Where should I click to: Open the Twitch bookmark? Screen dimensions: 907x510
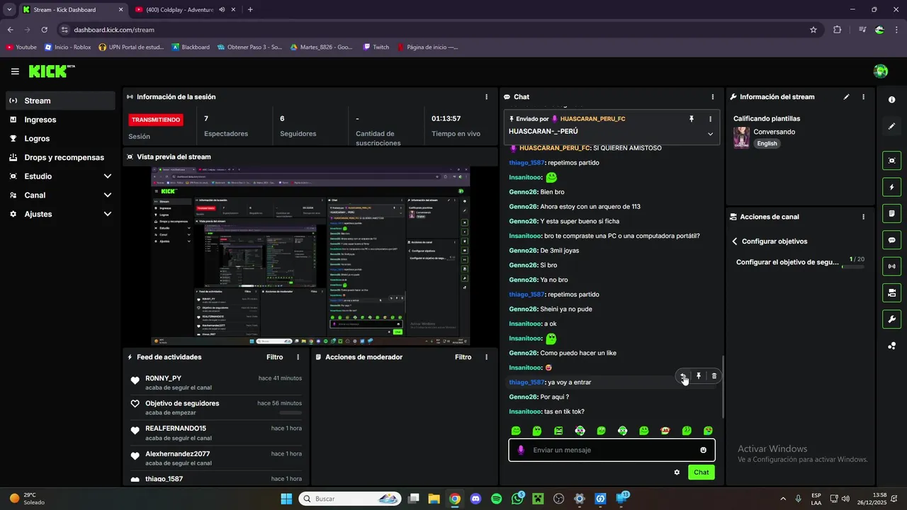click(x=376, y=47)
